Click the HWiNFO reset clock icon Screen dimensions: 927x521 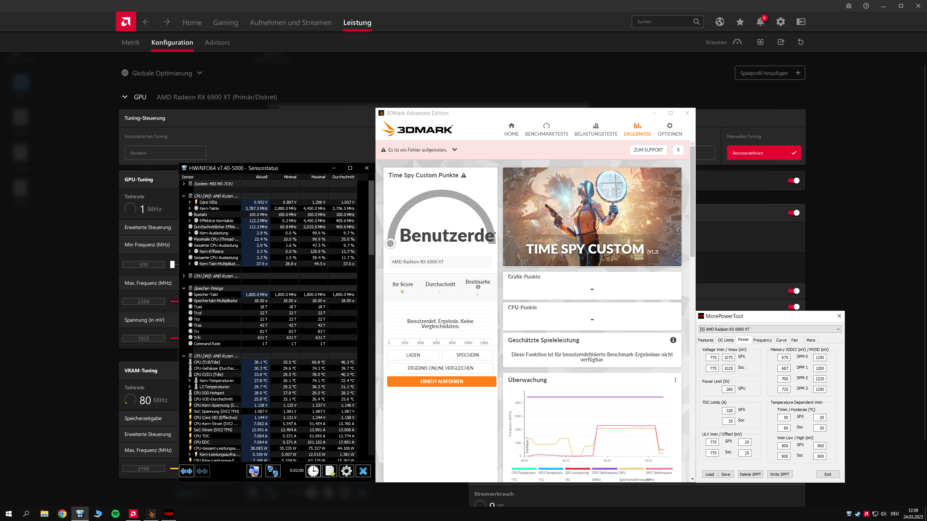click(x=313, y=471)
